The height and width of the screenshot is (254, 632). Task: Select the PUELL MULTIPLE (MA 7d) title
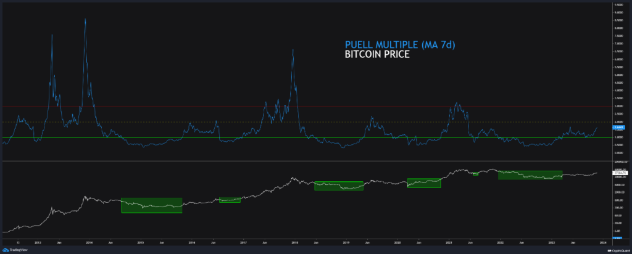(400, 45)
